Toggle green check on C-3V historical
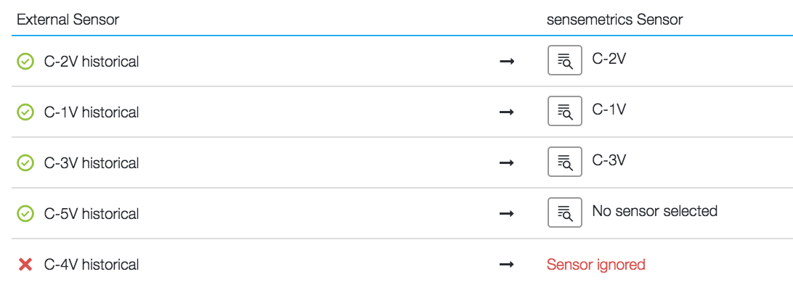793x306 pixels. pyautogui.click(x=25, y=163)
